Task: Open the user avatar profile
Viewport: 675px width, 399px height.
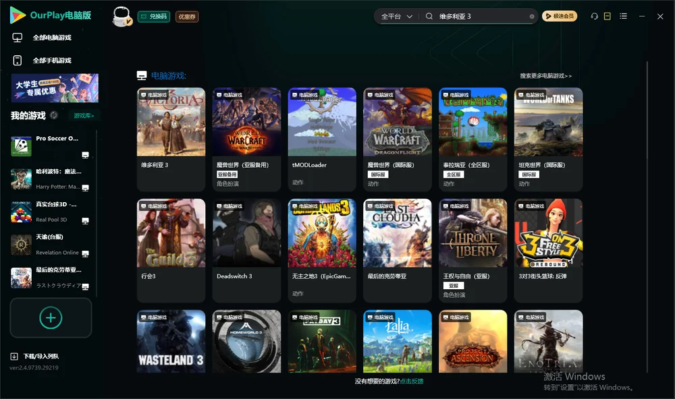Action: 122,16
